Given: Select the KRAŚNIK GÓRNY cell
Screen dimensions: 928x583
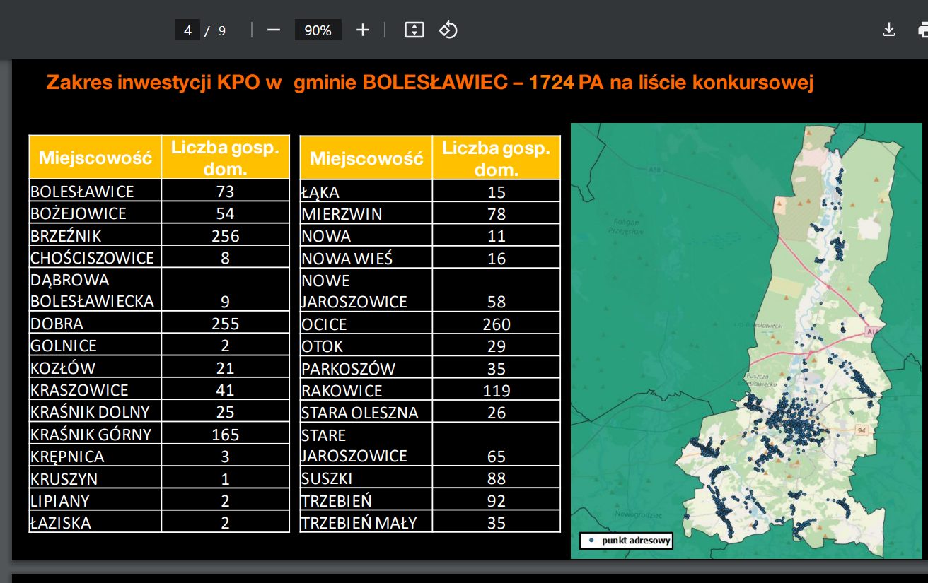Looking at the screenshot, I should click(95, 434).
